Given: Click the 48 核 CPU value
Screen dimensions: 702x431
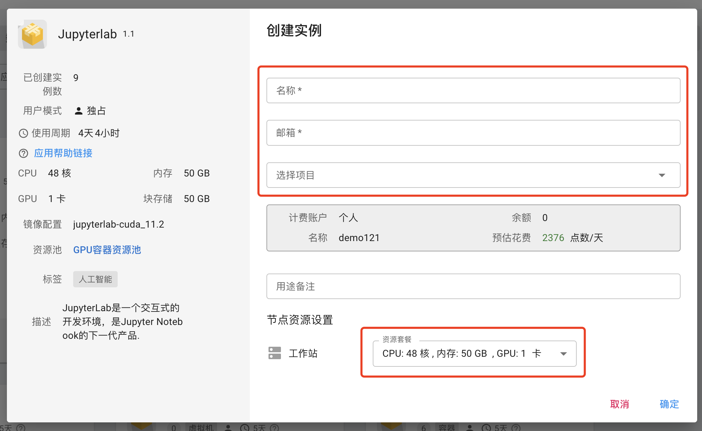Looking at the screenshot, I should (x=59, y=173).
